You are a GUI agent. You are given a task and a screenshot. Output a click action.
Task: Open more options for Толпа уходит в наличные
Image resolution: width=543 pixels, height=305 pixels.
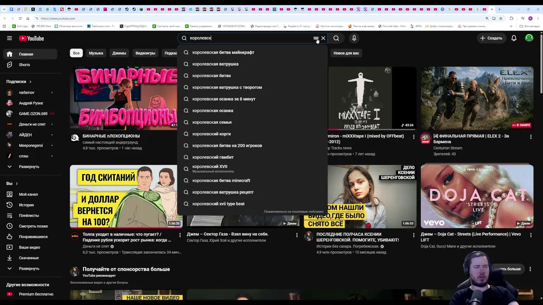[180, 235]
